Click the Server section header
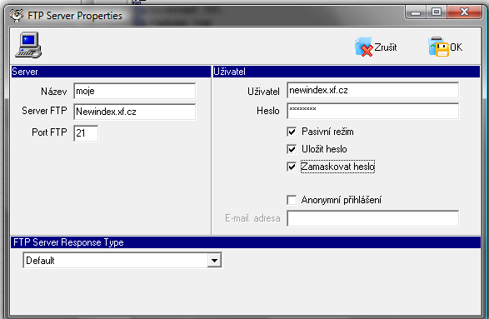Image resolution: width=489 pixels, height=319 pixels. coord(111,72)
